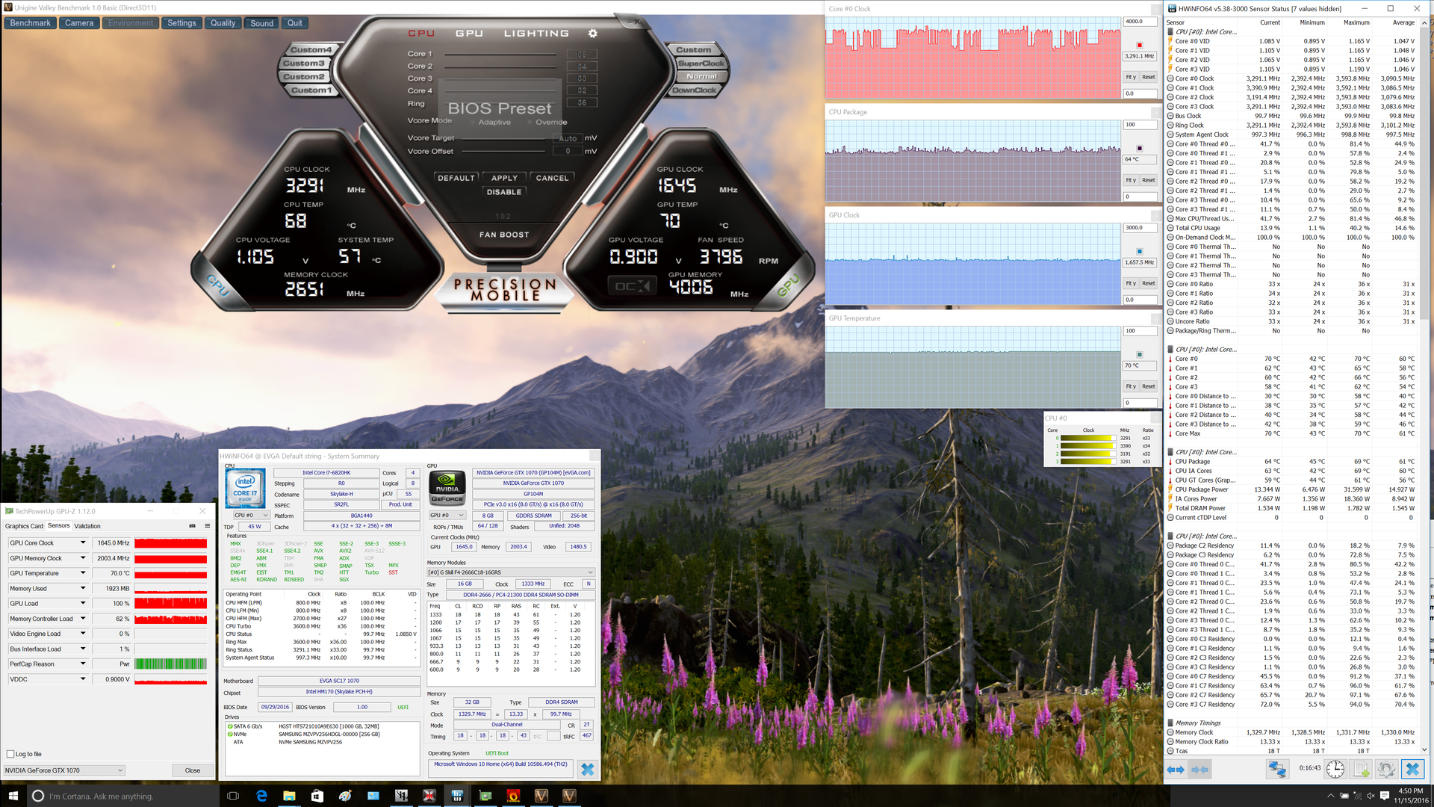
Task: Click HWiNFO start logging file icon
Action: click(x=1362, y=769)
